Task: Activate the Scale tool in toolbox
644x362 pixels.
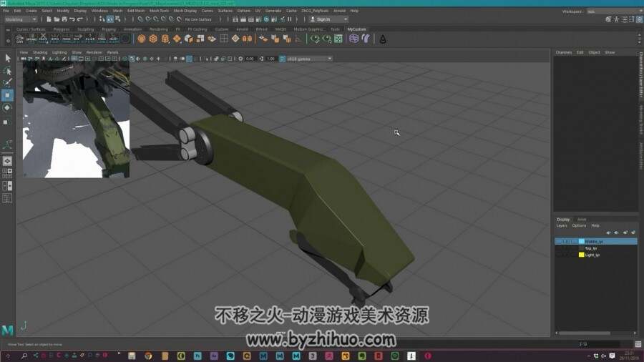Action: click(6, 122)
